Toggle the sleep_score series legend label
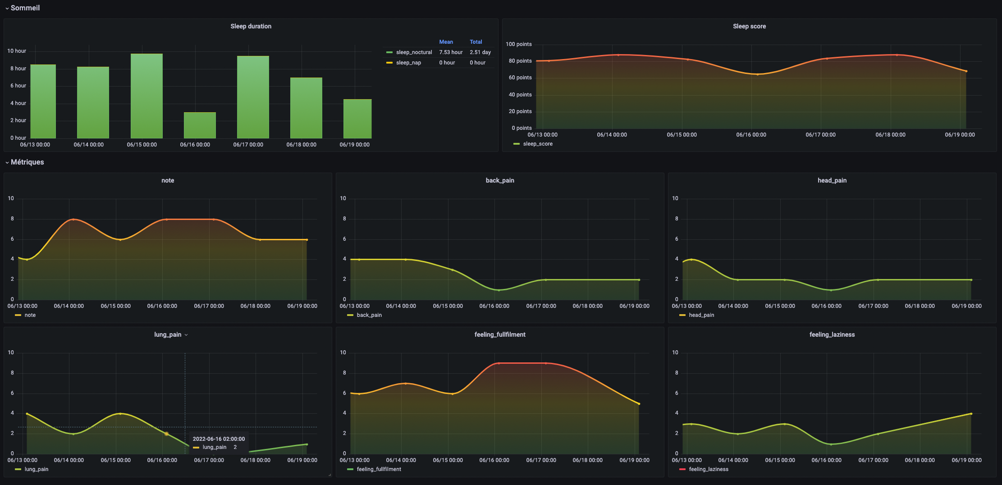 click(x=538, y=144)
